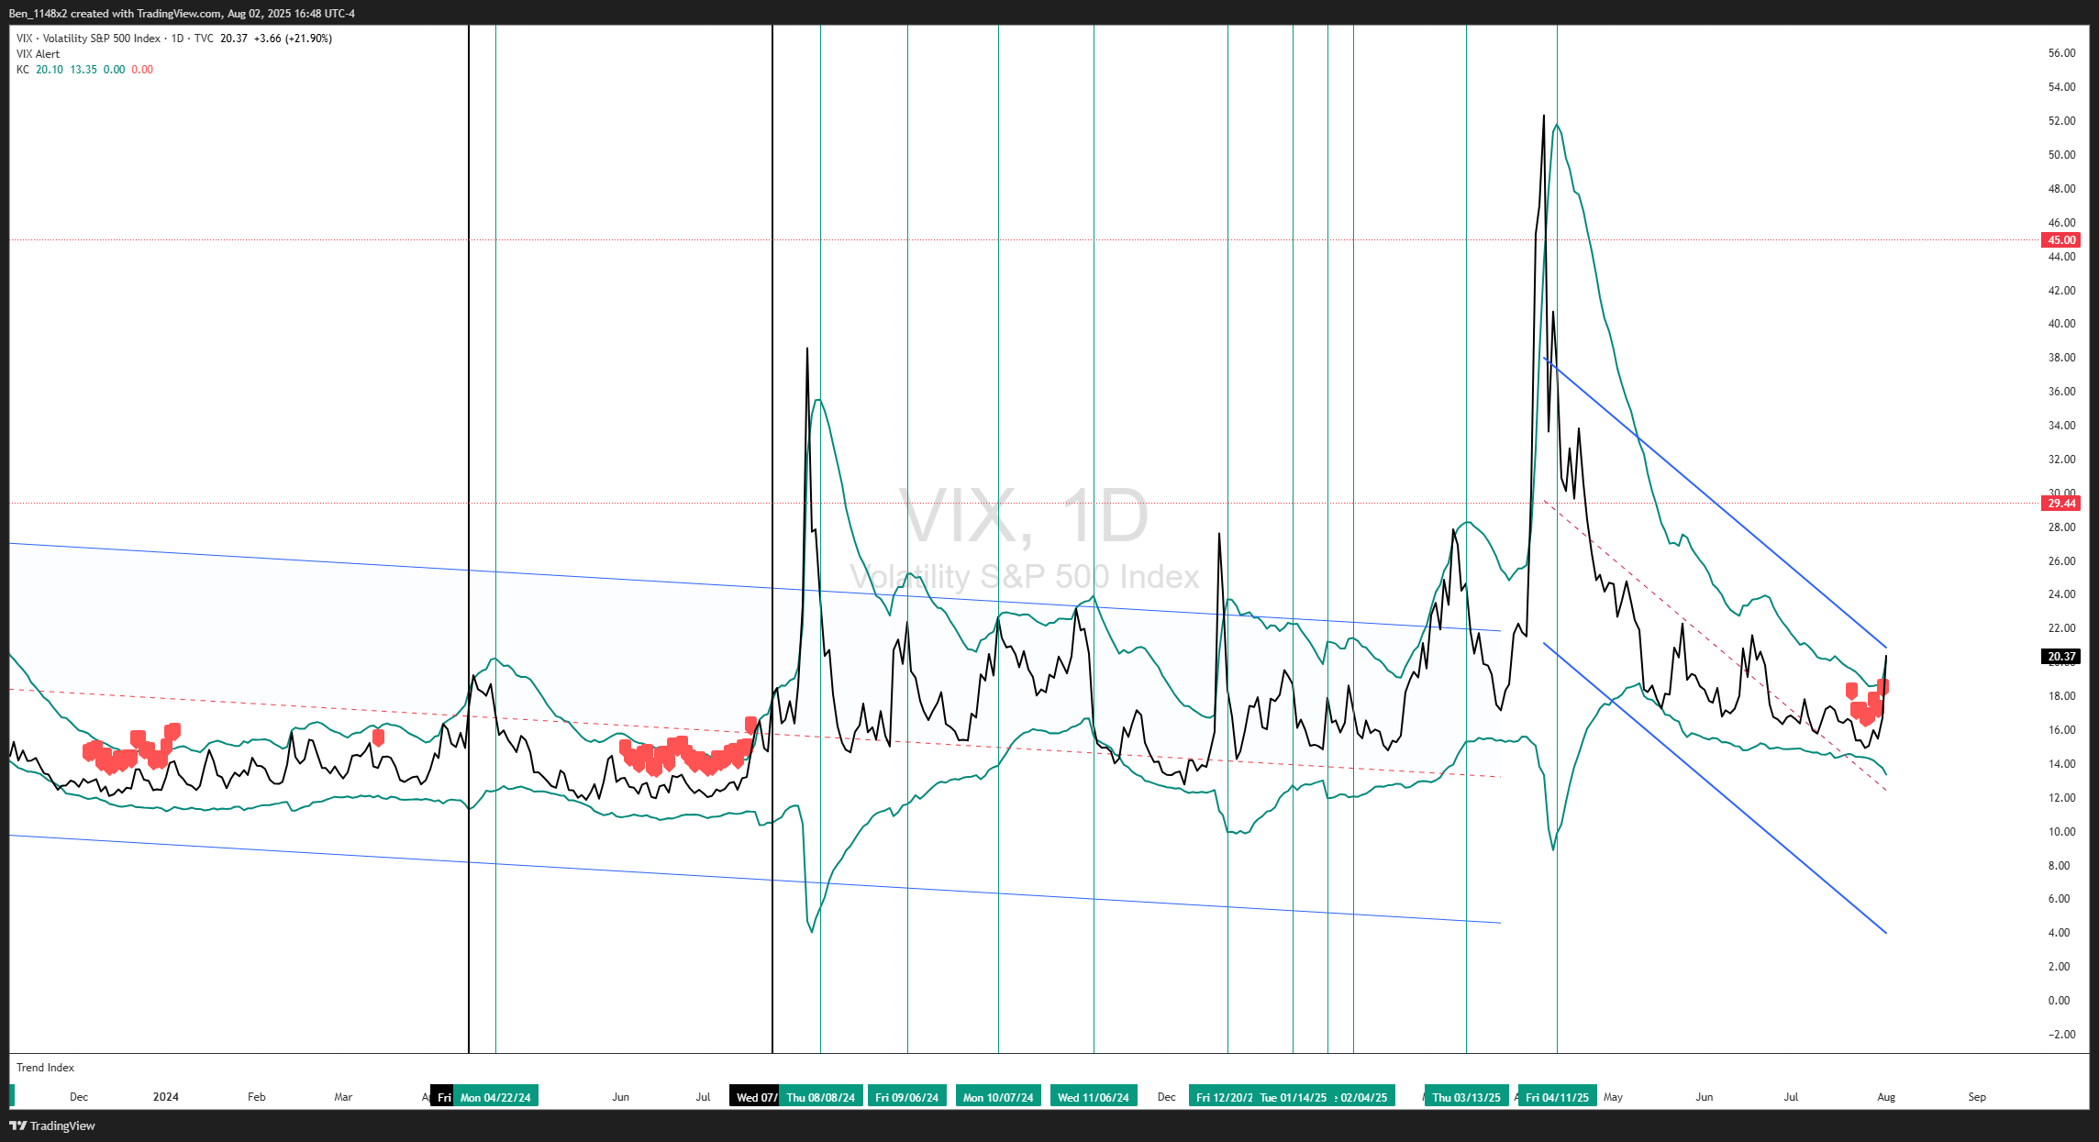Screen dimensions: 2099x1142
Task: Select the Mon 04/22/24 date marker
Action: coord(495,1097)
